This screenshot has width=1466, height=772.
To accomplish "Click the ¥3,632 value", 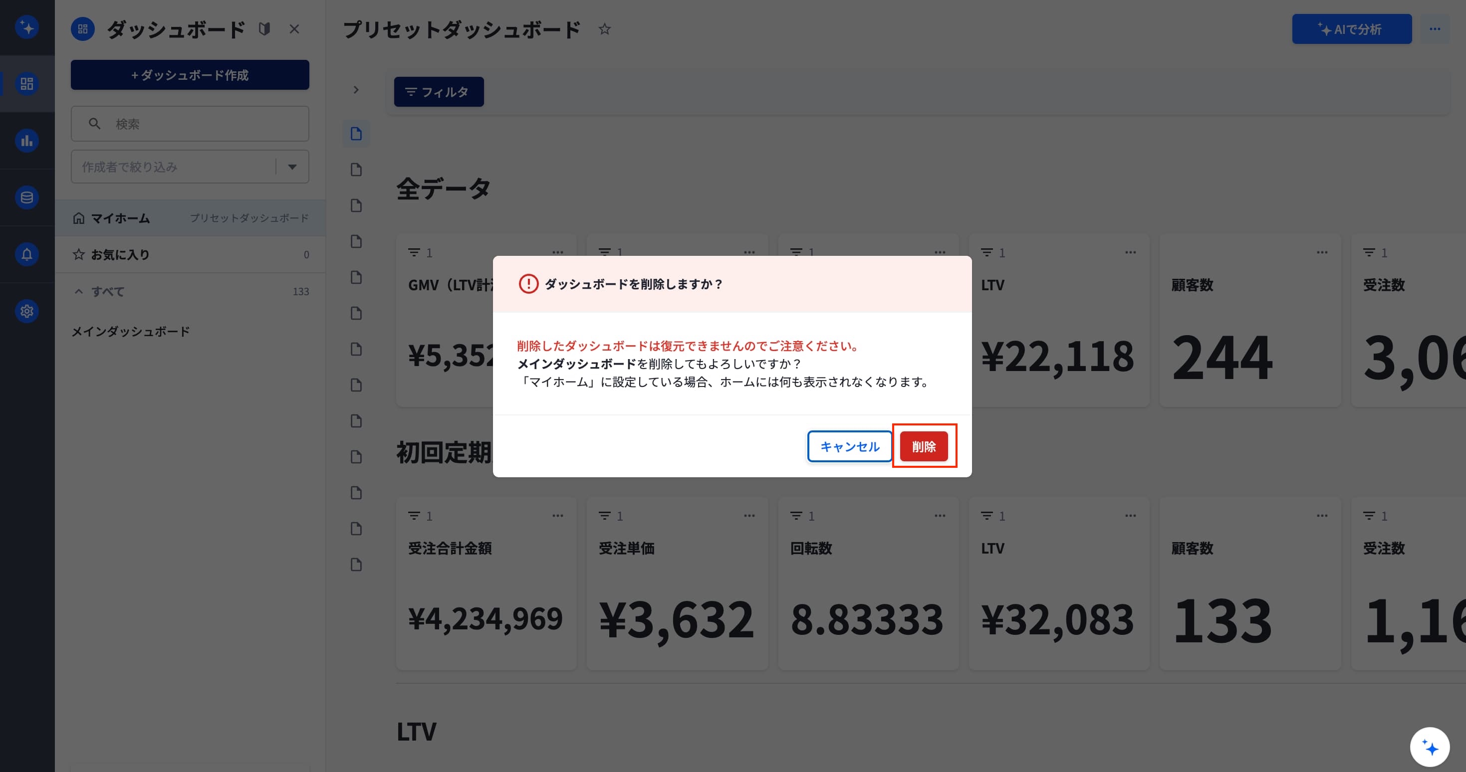I will pyautogui.click(x=677, y=620).
